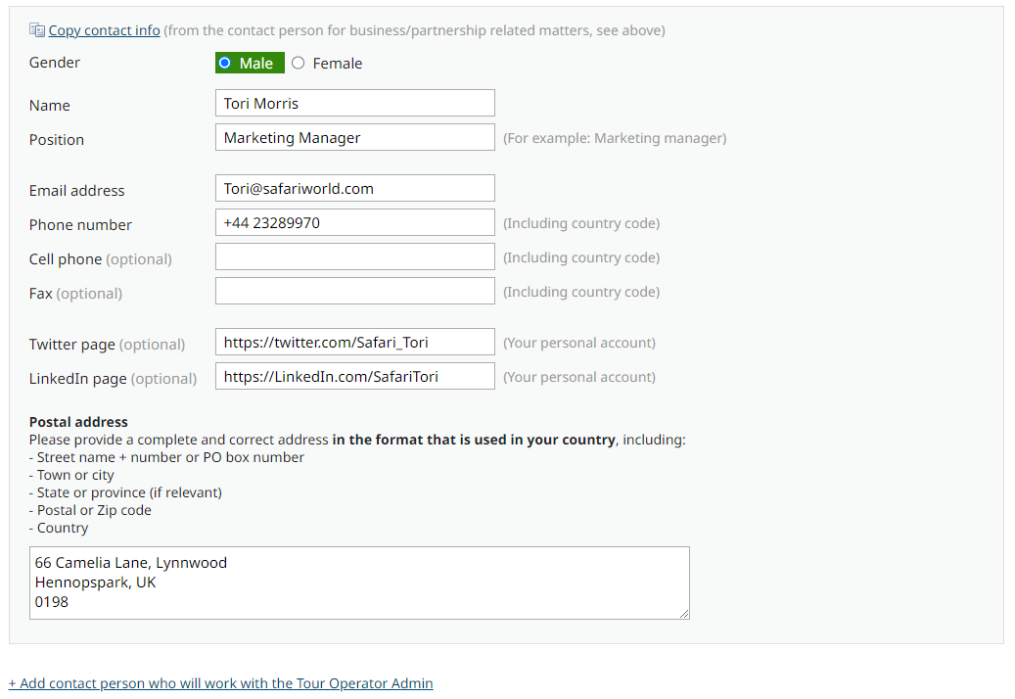Click the LinkedIn page URL field
The image size is (1015, 699).
pos(354,376)
